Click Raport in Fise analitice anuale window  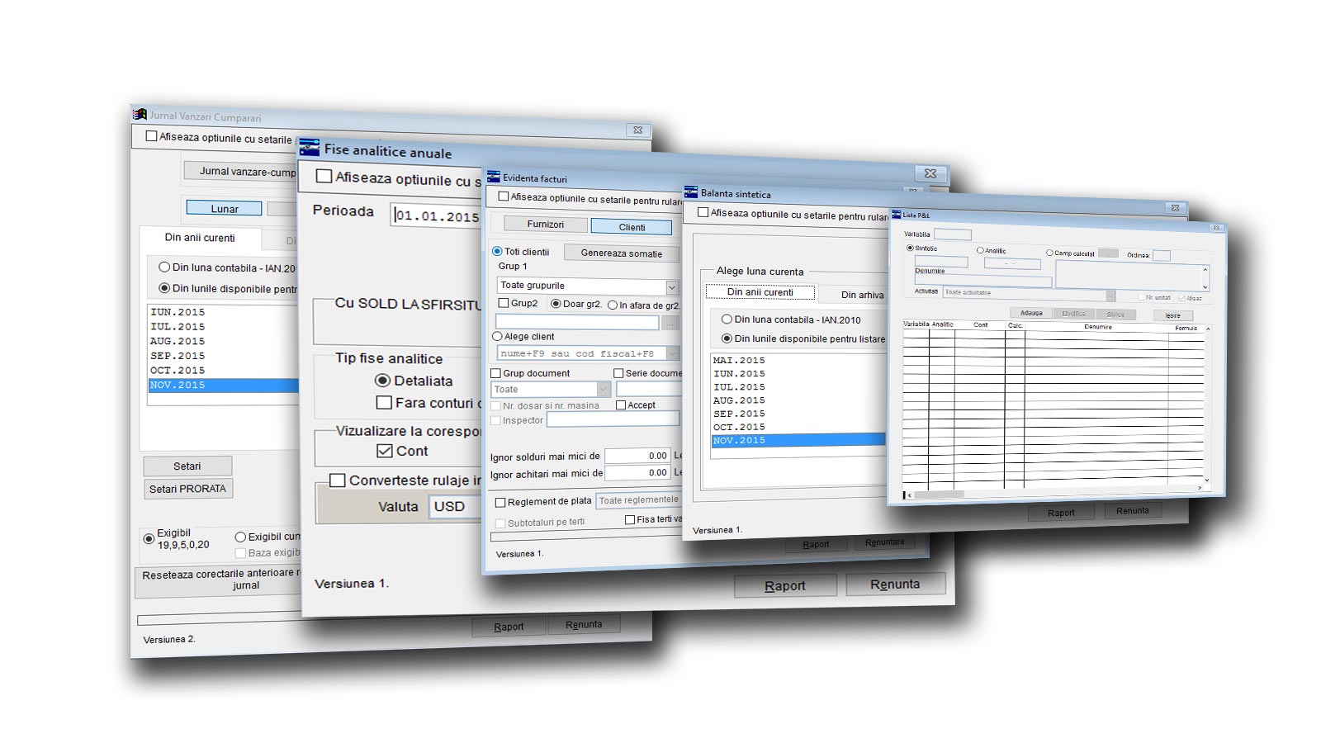[784, 585]
